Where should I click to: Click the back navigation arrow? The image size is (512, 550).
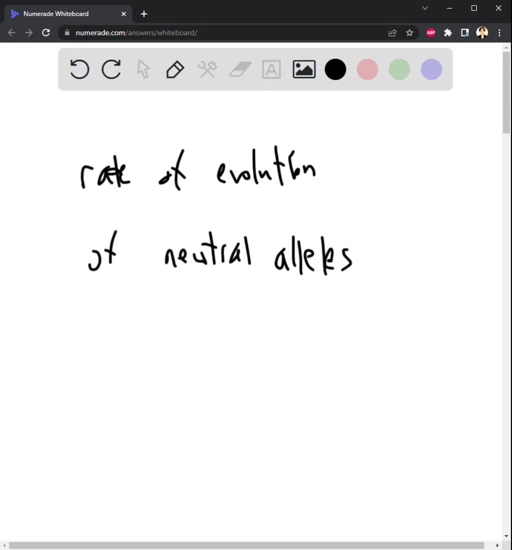click(11, 32)
